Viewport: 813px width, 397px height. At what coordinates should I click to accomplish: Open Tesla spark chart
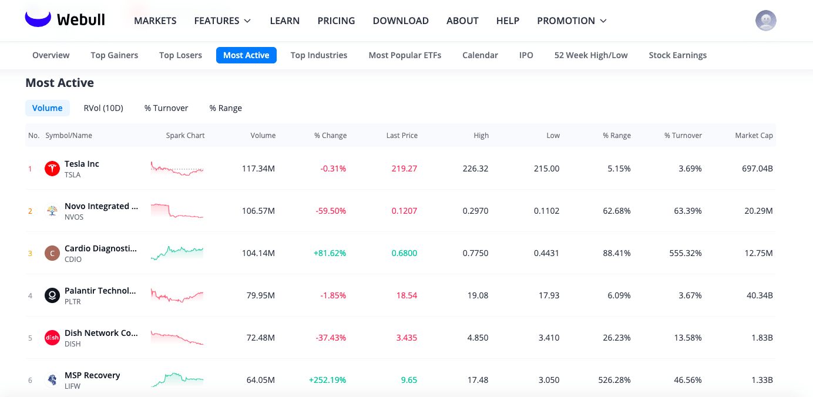coord(177,169)
